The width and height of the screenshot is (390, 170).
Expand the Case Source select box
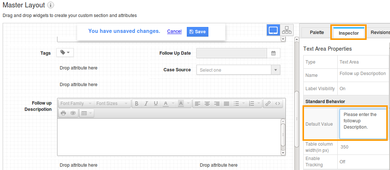[238, 70]
